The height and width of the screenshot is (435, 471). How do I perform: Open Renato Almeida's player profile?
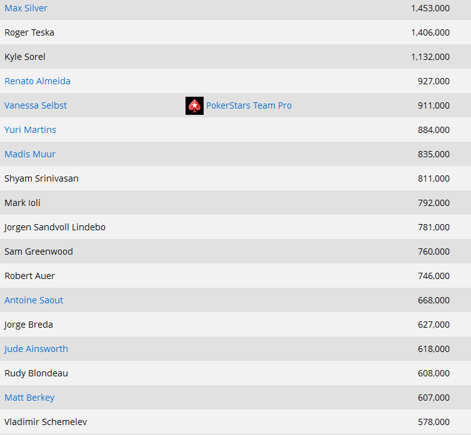(x=37, y=81)
